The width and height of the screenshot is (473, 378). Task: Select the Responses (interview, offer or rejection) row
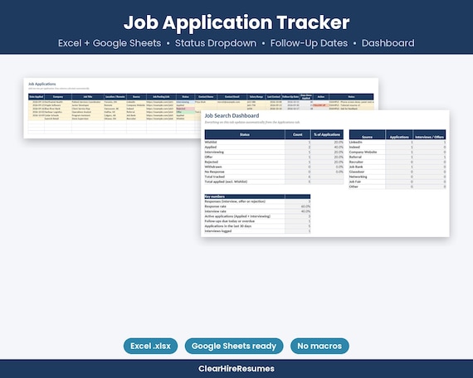point(257,201)
